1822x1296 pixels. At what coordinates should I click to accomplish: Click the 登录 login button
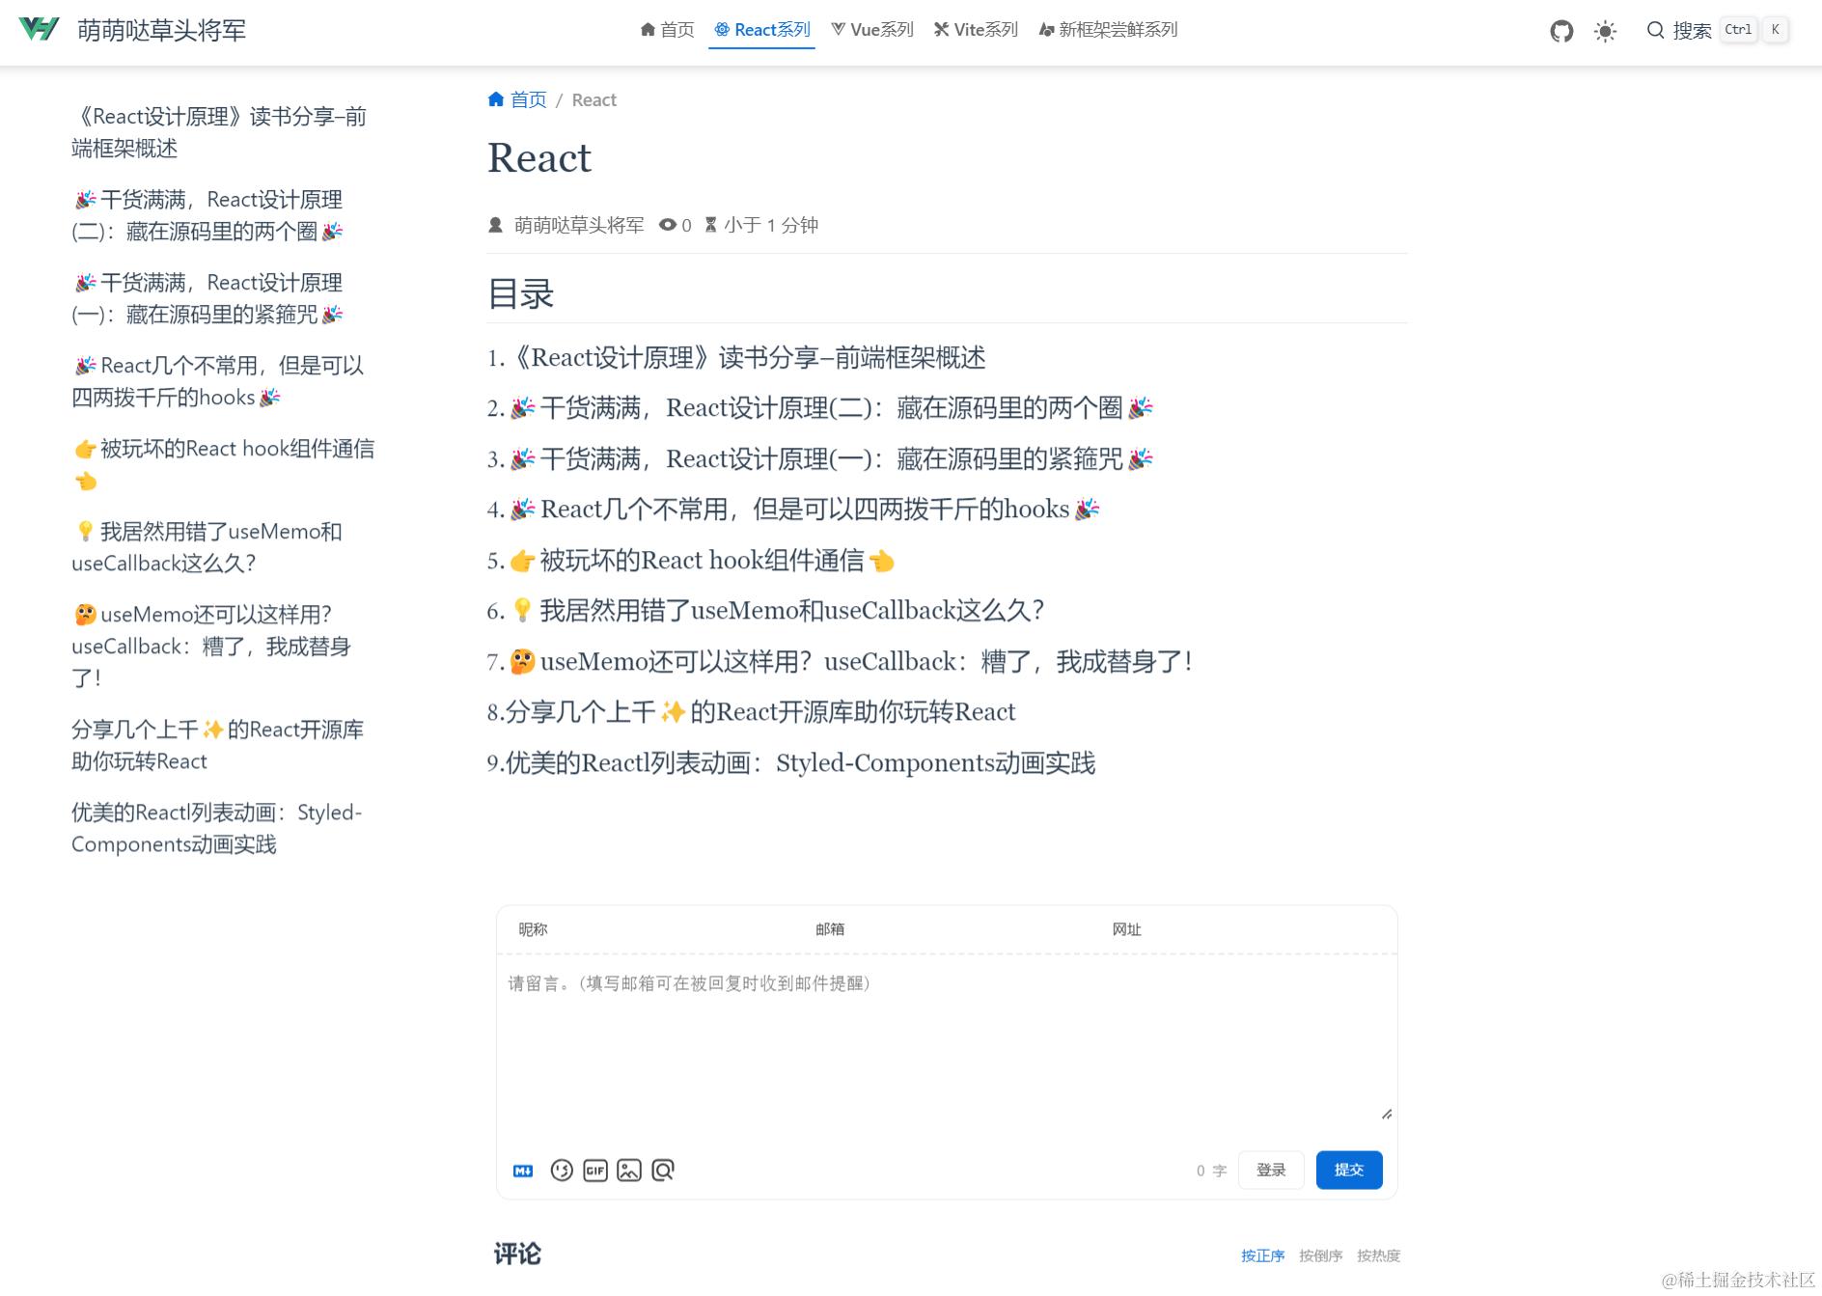point(1271,1171)
